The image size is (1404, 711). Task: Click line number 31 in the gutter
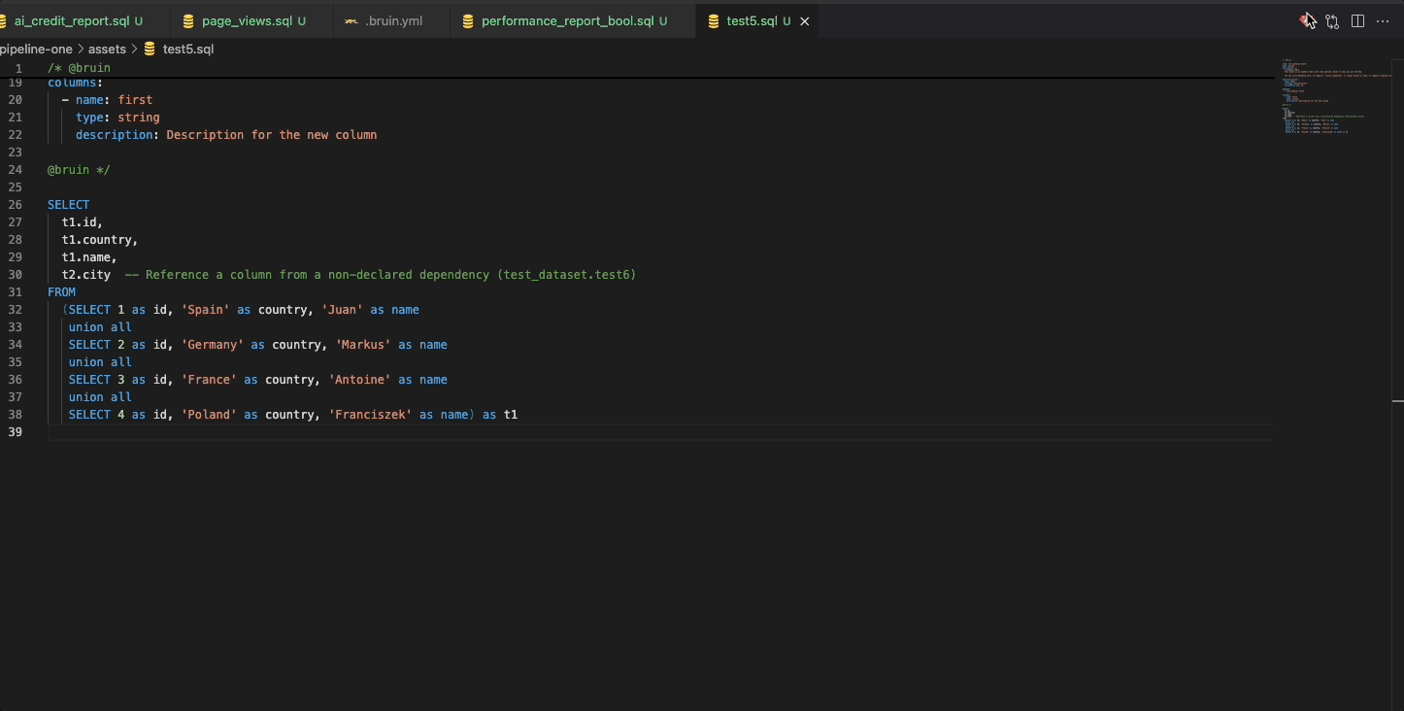(x=15, y=292)
